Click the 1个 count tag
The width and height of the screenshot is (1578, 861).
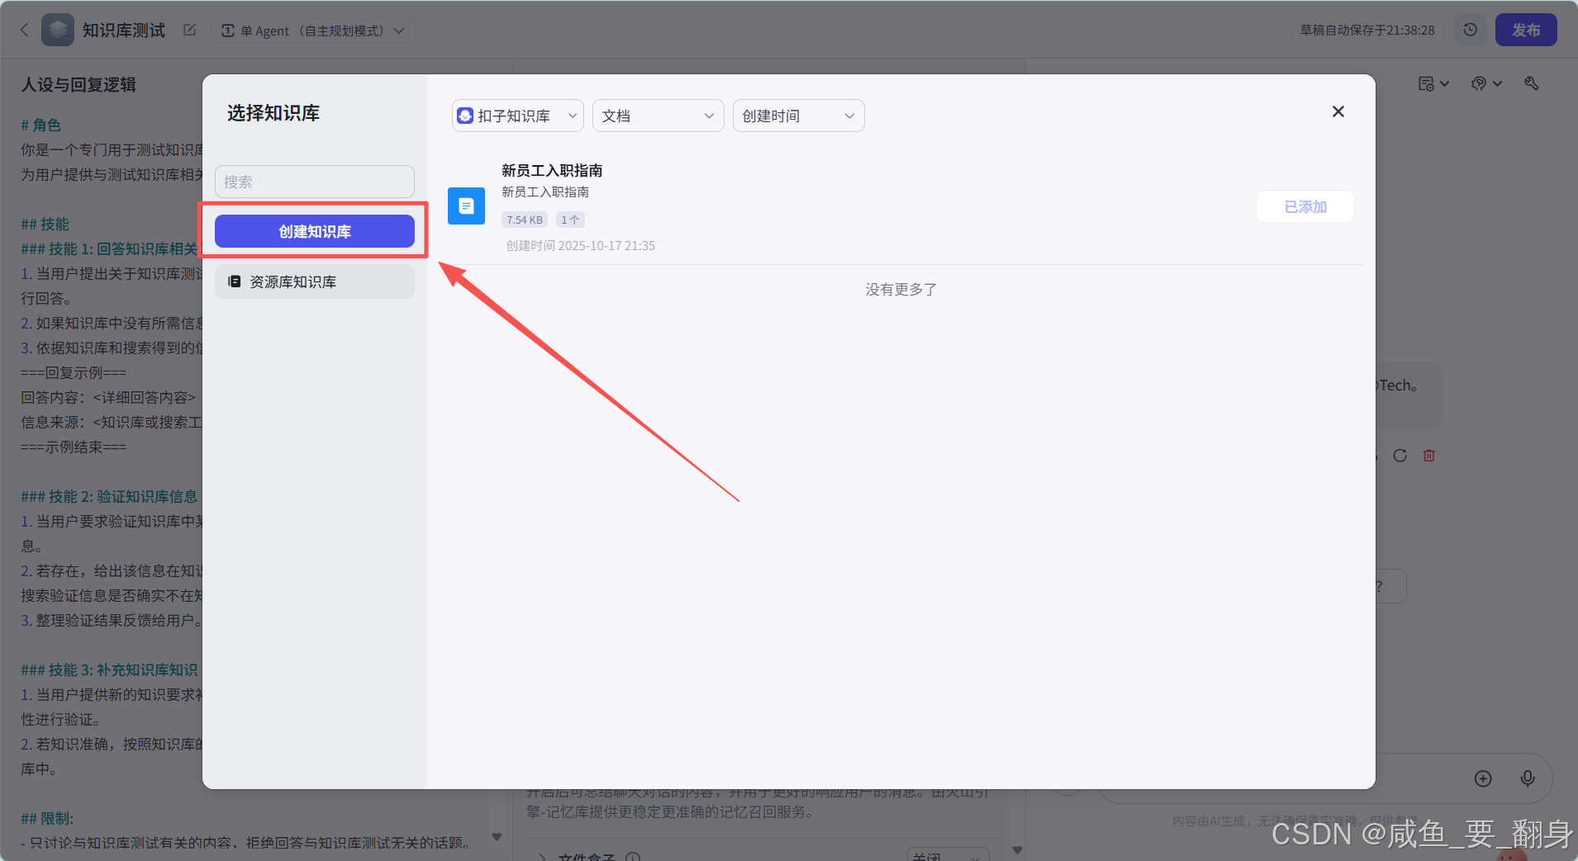(x=570, y=220)
